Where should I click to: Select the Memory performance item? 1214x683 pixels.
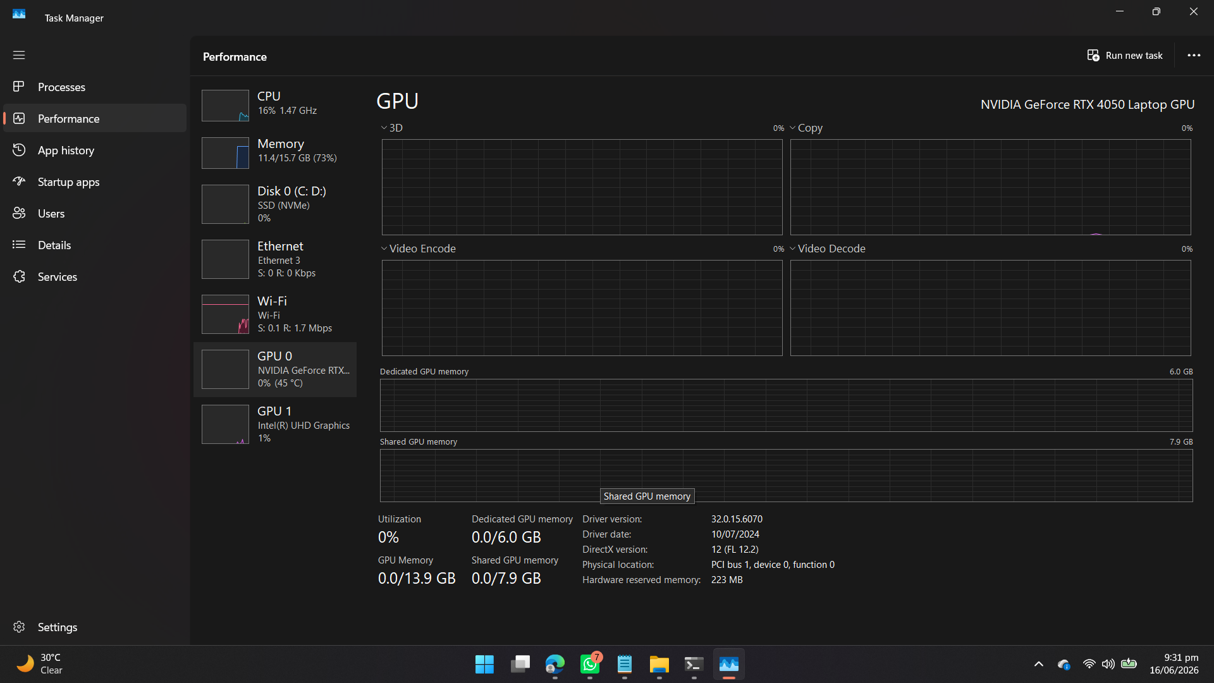point(275,152)
